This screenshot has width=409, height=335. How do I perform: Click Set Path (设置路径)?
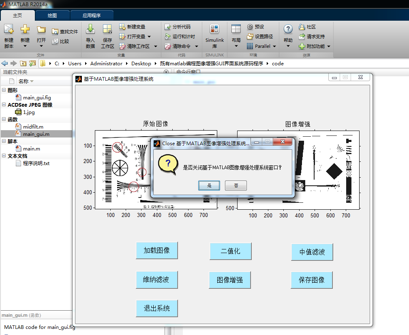(260, 36)
